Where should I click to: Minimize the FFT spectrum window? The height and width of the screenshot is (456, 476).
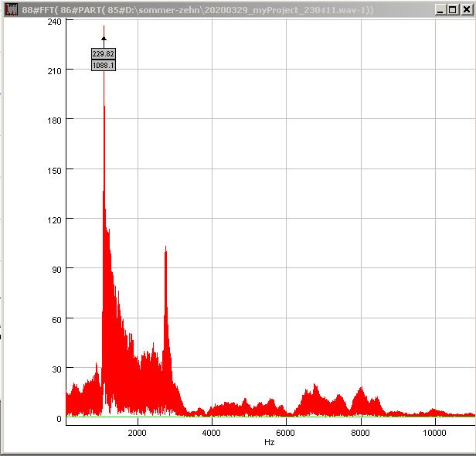pyautogui.click(x=440, y=10)
